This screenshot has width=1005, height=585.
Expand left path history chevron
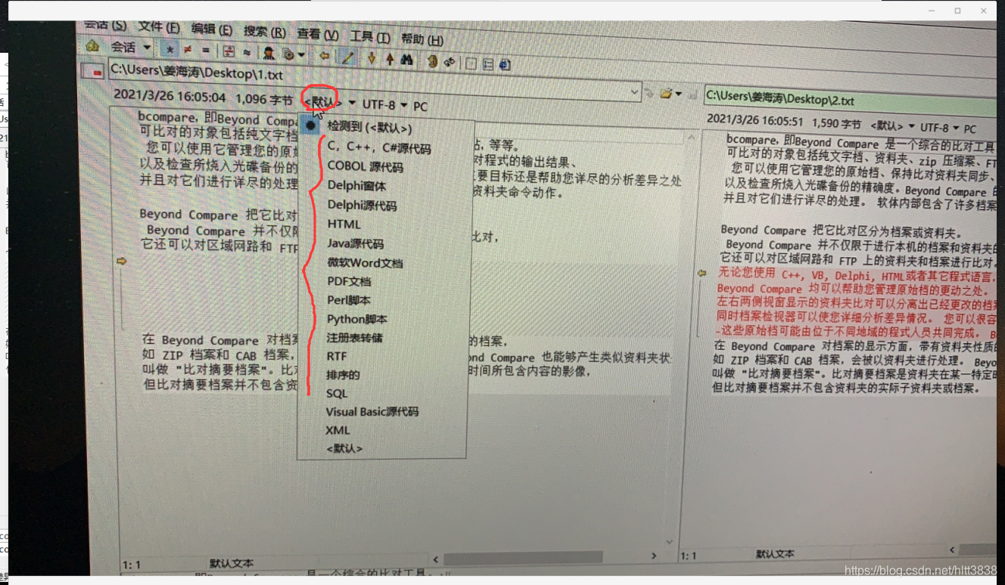point(634,92)
